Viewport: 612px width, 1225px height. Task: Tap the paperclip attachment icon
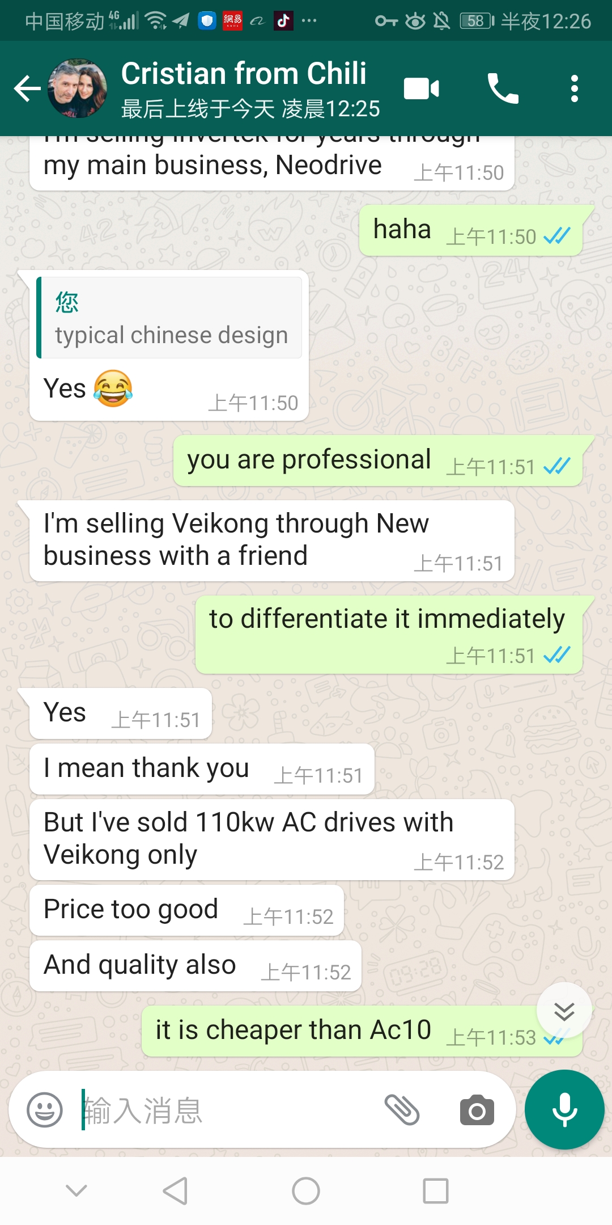(402, 1110)
